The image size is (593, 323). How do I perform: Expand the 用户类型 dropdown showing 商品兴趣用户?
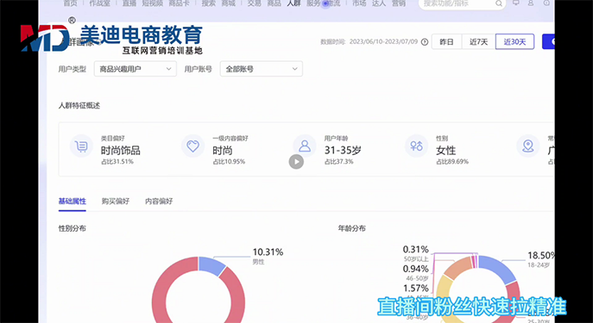tap(136, 69)
